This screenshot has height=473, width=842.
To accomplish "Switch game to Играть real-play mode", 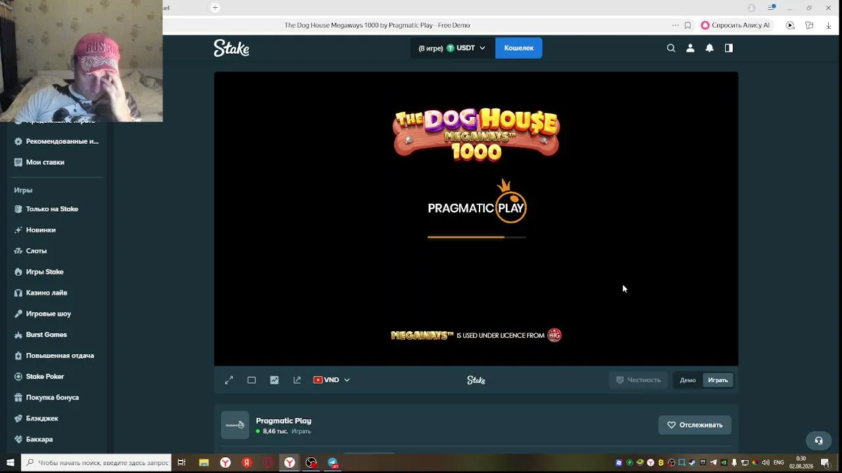I will click(x=718, y=380).
